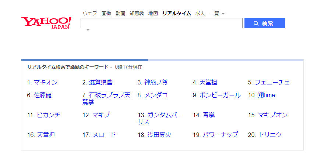The image size is (310, 156).
Task: Open keyword 2 滋賀県警
Action: pyautogui.click(x=101, y=82)
